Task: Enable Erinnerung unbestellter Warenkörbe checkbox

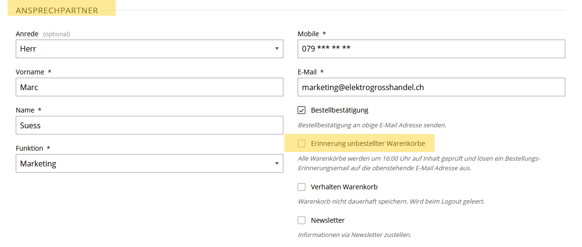Action: click(x=301, y=144)
